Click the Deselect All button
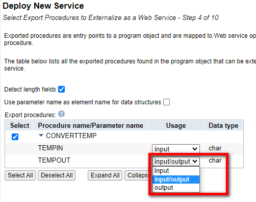Screen dimensions: 256x202 (x=57, y=175)
